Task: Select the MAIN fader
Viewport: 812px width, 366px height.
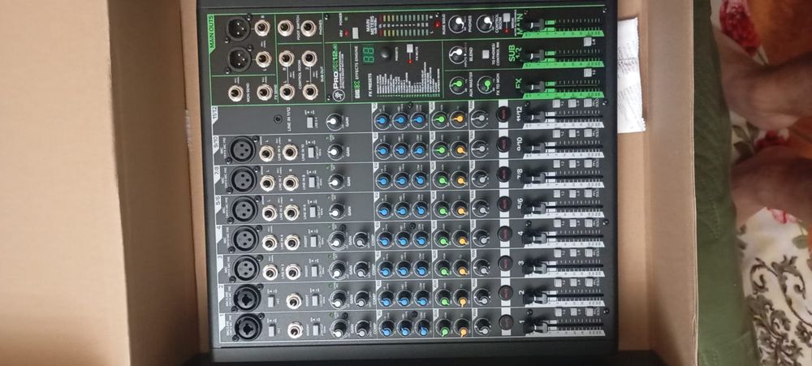Action: pyautogui.click(x=533, y=24)
